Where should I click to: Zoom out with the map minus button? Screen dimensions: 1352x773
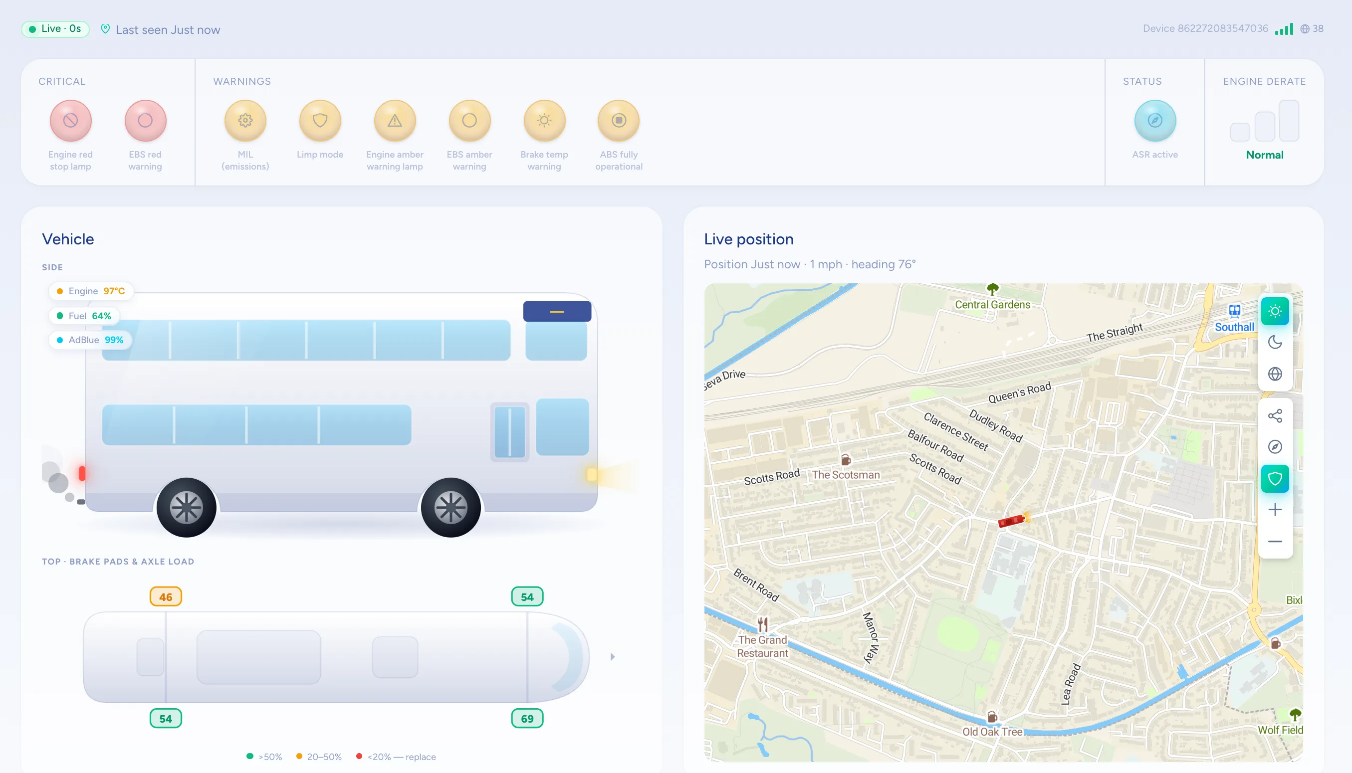[x=1275, y=542]
